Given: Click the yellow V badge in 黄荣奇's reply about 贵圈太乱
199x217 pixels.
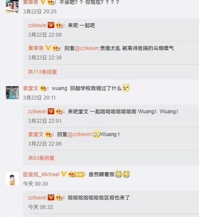Looking at the screenshot, I should (x=48, y=48).
